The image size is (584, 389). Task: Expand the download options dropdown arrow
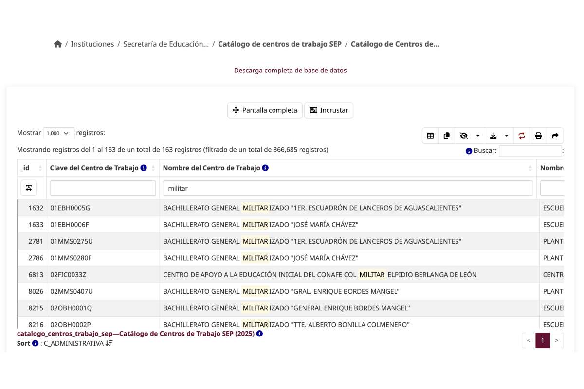click(507, 136)
